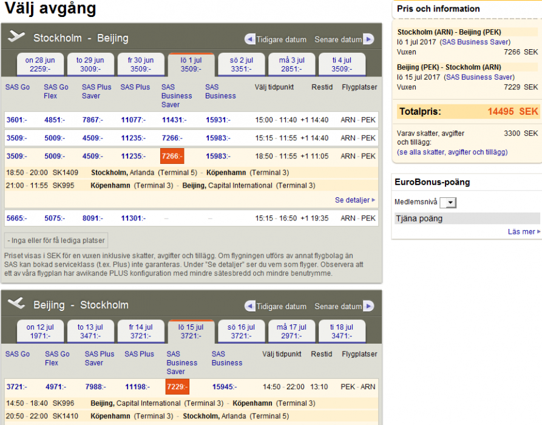Click the return SAS Business Saver column header
542x425 pixels.
[x=182, y=362]
